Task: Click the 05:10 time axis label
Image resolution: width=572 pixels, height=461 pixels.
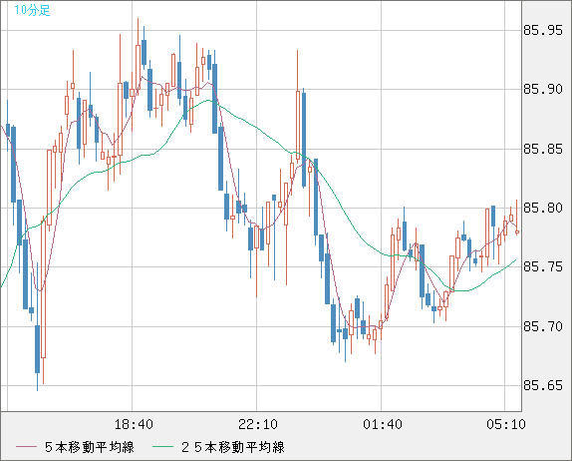Action: coord(506,424)
